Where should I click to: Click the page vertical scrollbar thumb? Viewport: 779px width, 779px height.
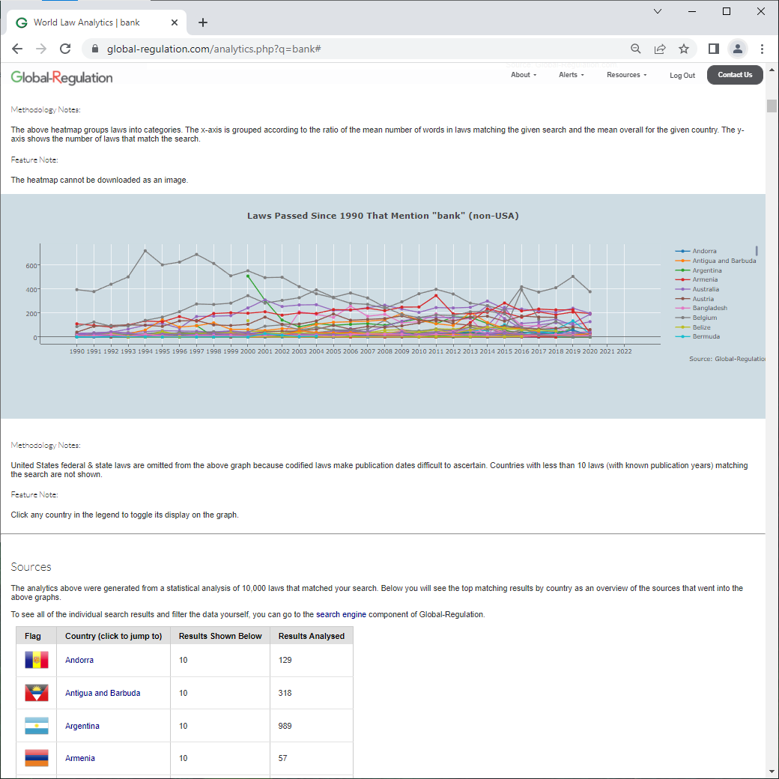pos(772,106)
